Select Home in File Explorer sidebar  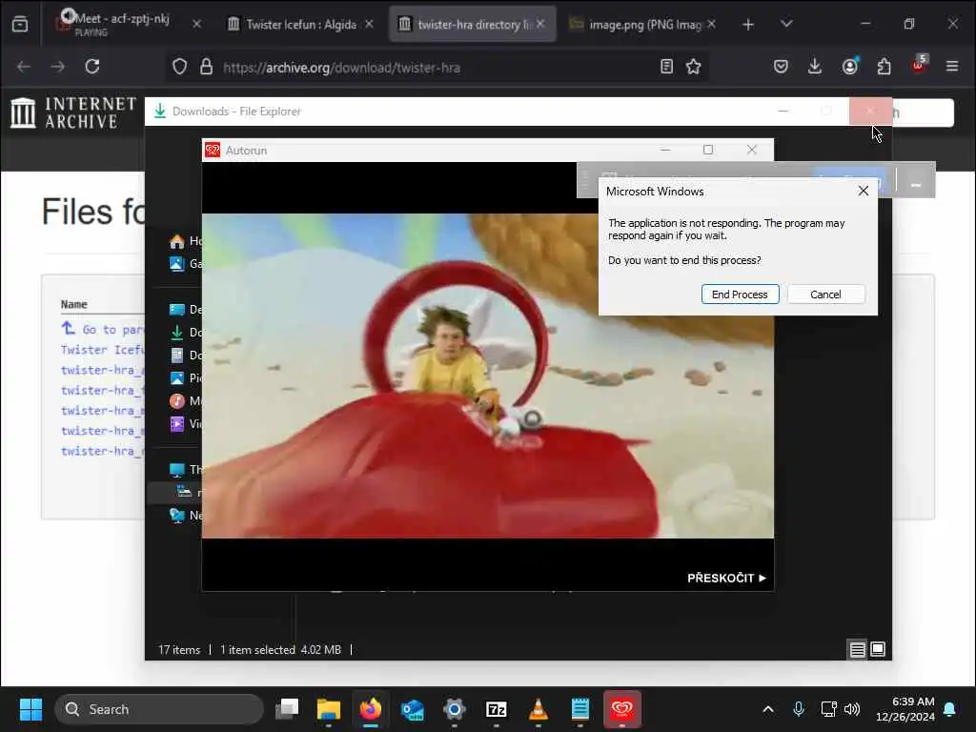tap(186, 241)
